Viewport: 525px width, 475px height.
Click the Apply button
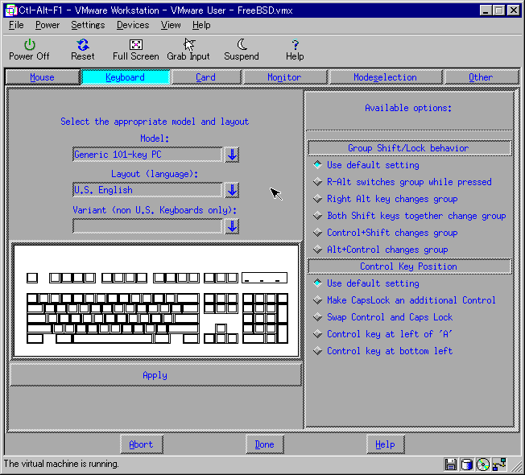(155, 375)
